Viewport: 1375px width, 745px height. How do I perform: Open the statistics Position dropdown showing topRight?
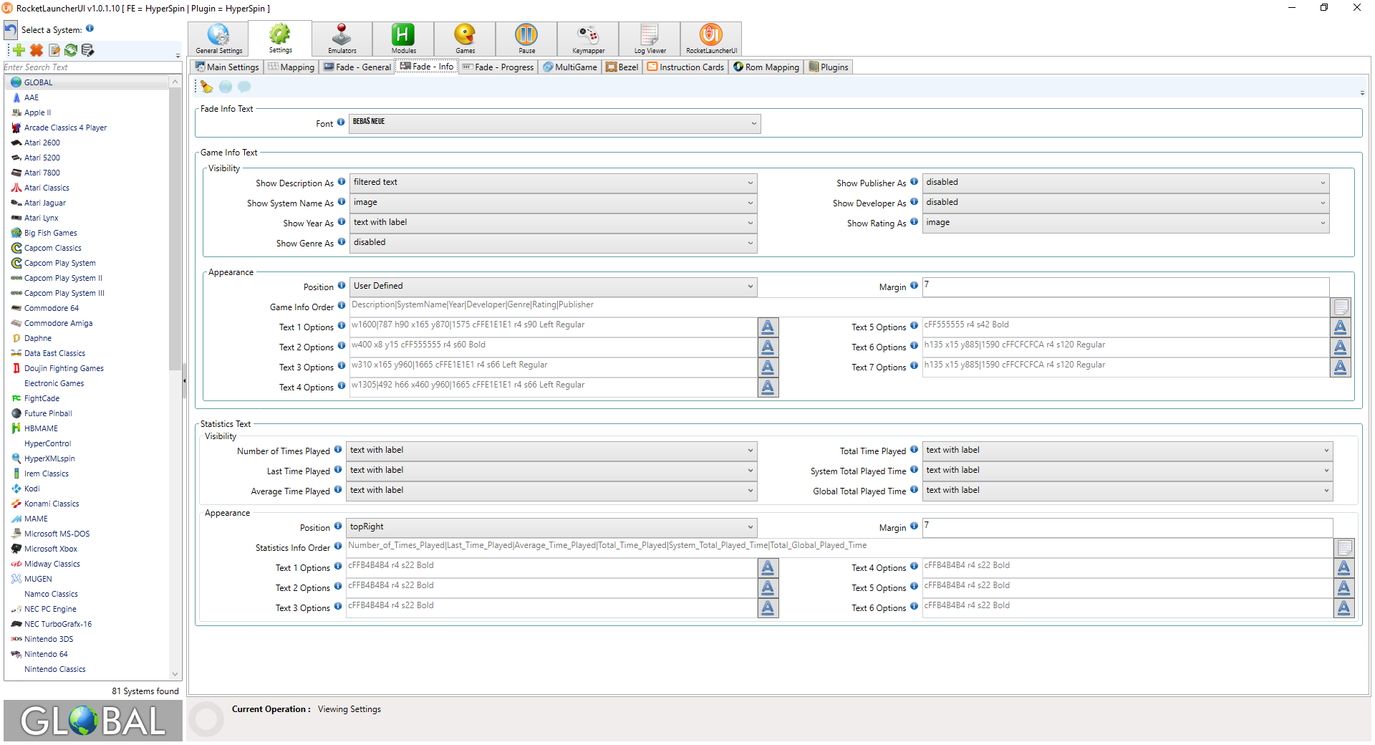tap(551, 527)
